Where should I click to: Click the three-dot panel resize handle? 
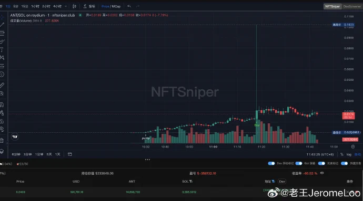(x=147, y=160)
